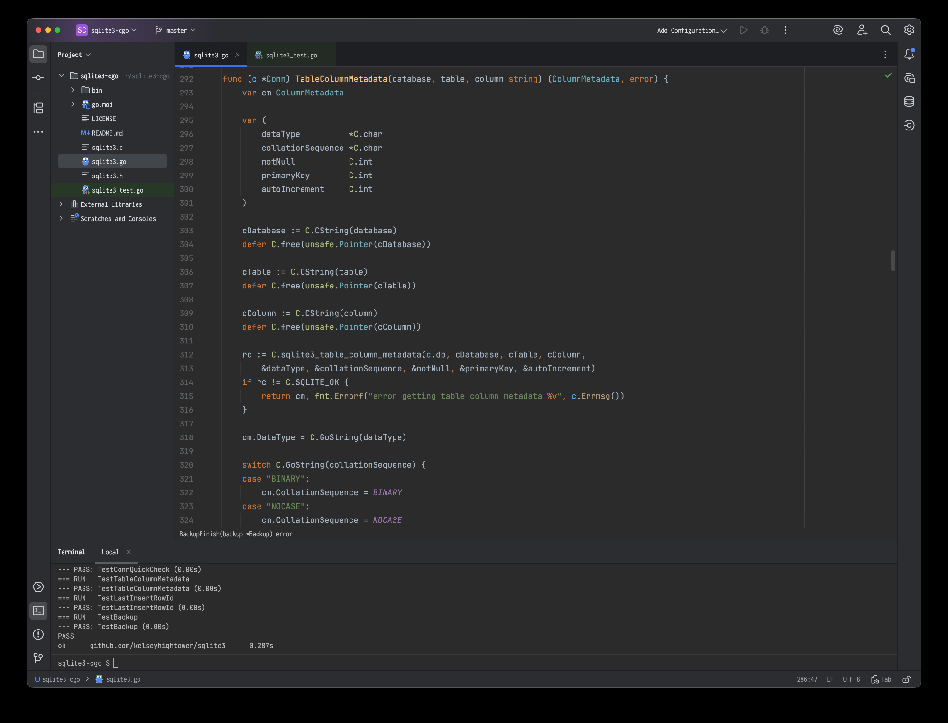Viewport: 948px width, 723px height.
Task: Open the AI Assistant chat icon
Action: pos(909,78)
